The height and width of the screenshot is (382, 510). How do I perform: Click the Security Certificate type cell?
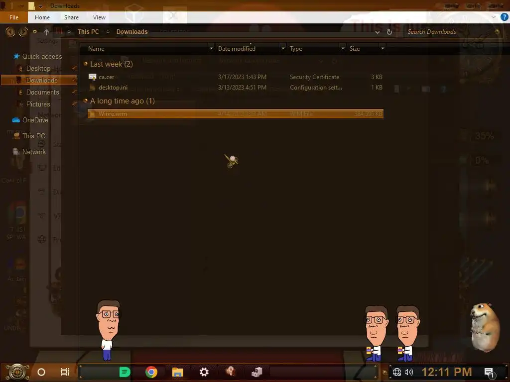[314, 77]
